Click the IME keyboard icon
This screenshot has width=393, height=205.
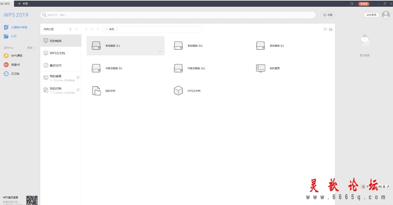[x=380, y=186]
